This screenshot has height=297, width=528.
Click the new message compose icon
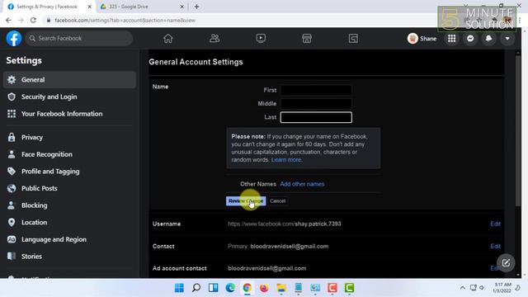coord(506,263)
